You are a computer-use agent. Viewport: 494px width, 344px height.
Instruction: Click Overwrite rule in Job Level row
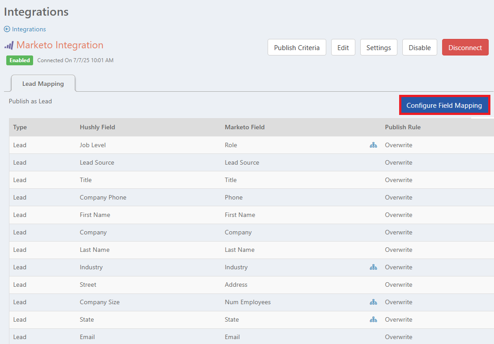tap(399, 145)
